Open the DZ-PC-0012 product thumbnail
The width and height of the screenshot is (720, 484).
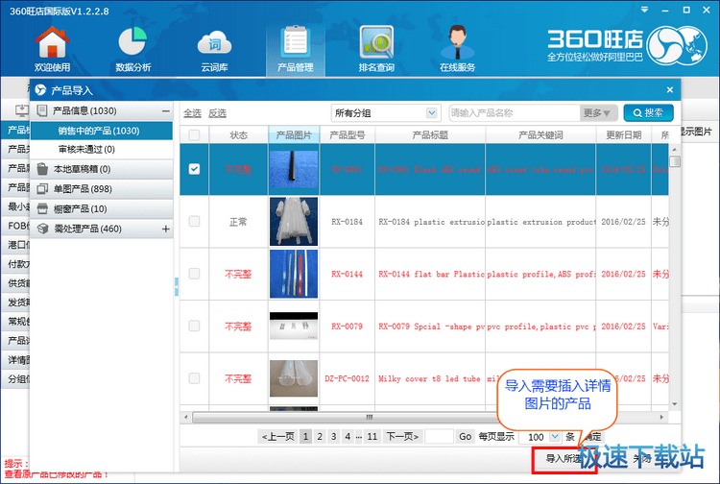pos(294,378)
